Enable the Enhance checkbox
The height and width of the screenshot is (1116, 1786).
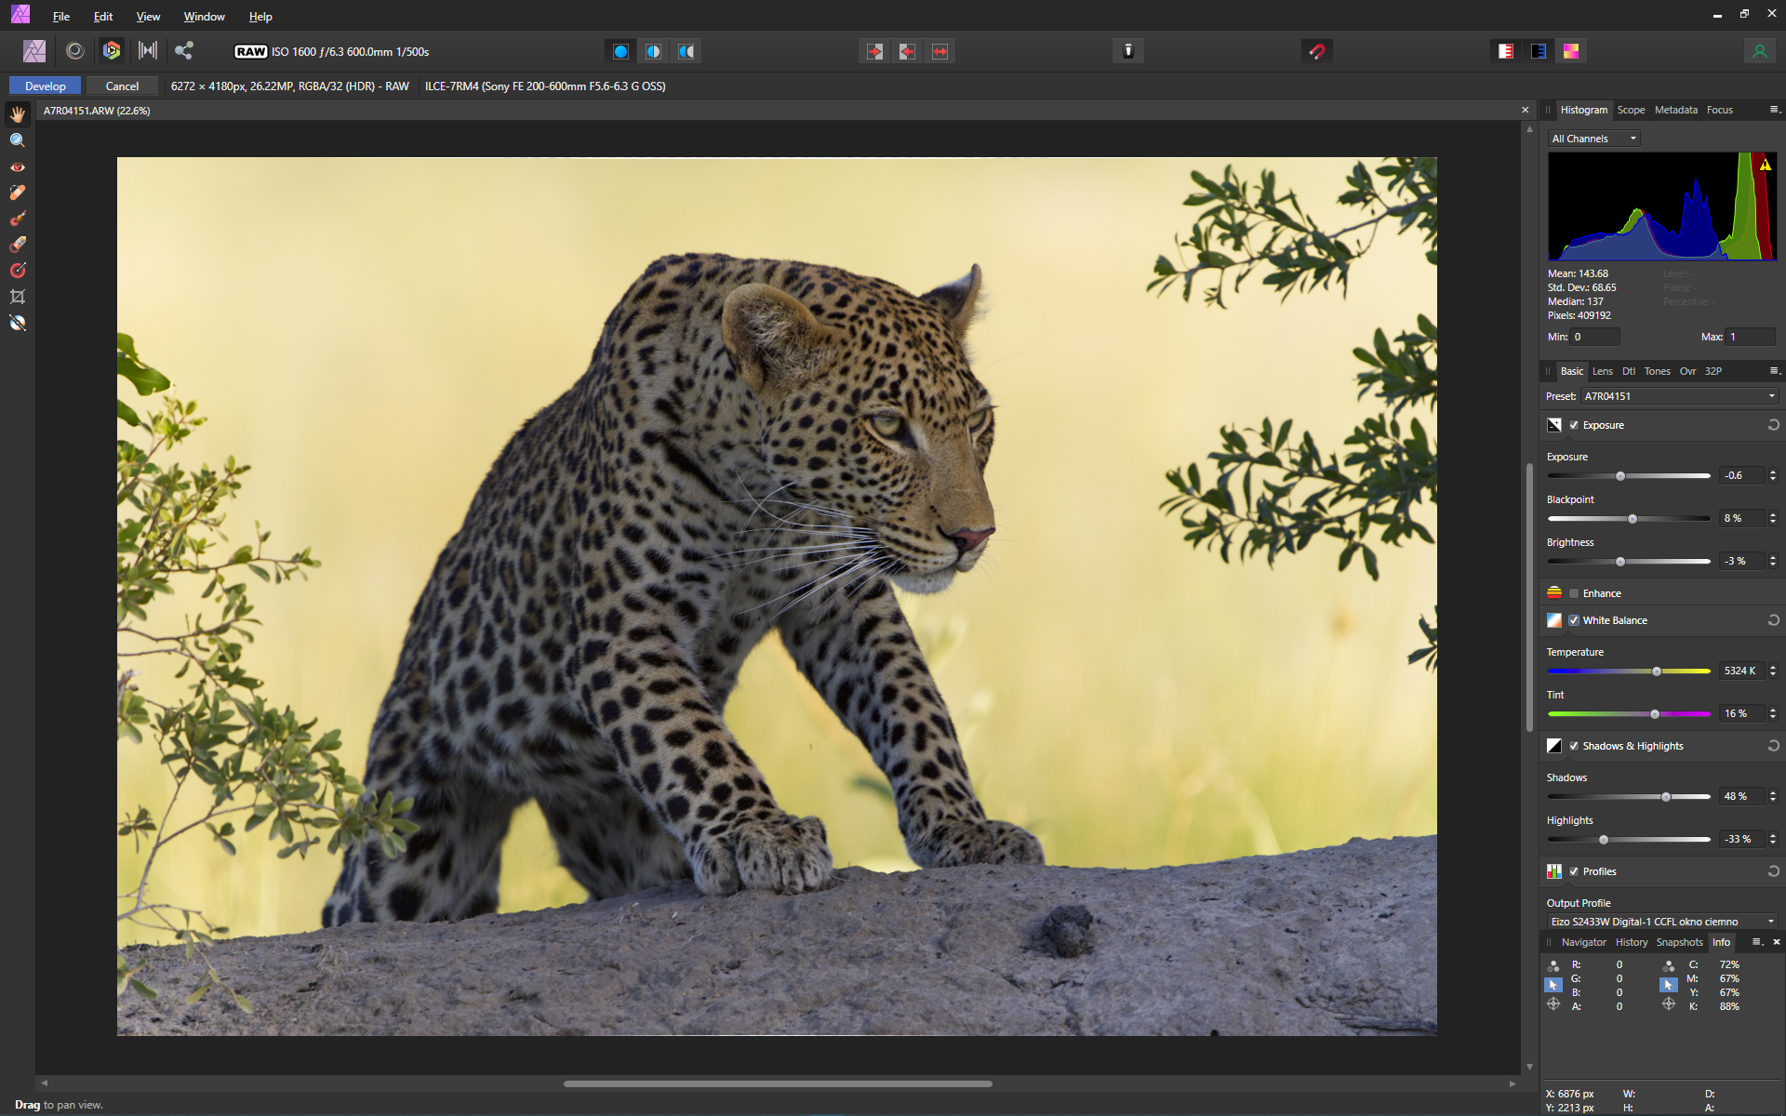pos(1574,593)
